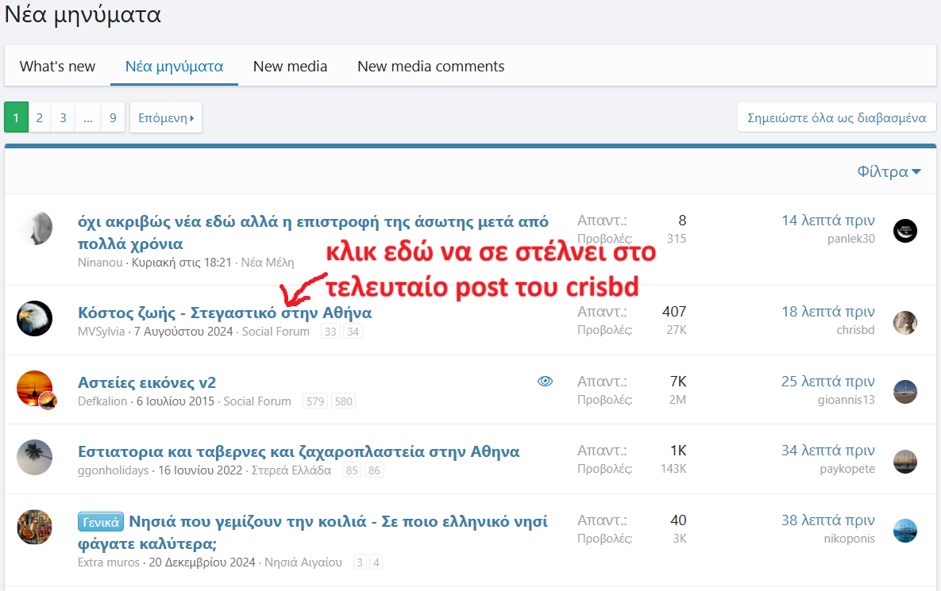Go to the next page with Επόμενη
The image size is (941, 591).
point(165,118)
